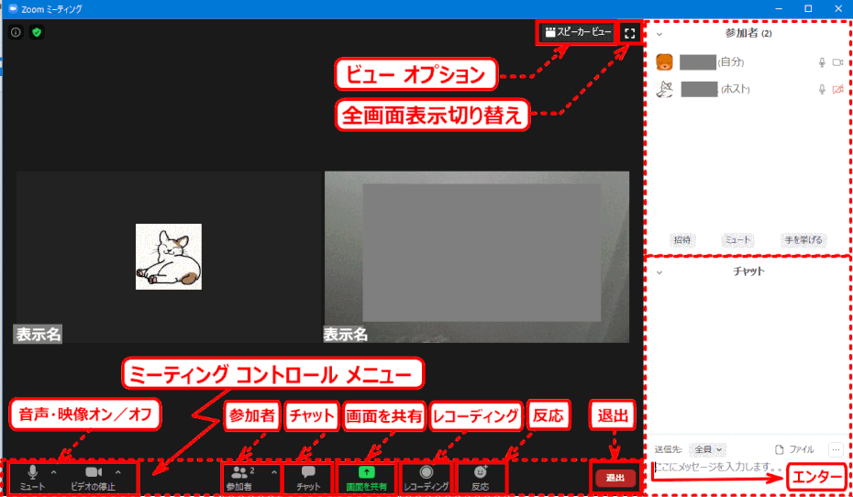The image size is (853, 497).
Task: Open audio options arrow beside ミュート
Action: tap(53, 472)
